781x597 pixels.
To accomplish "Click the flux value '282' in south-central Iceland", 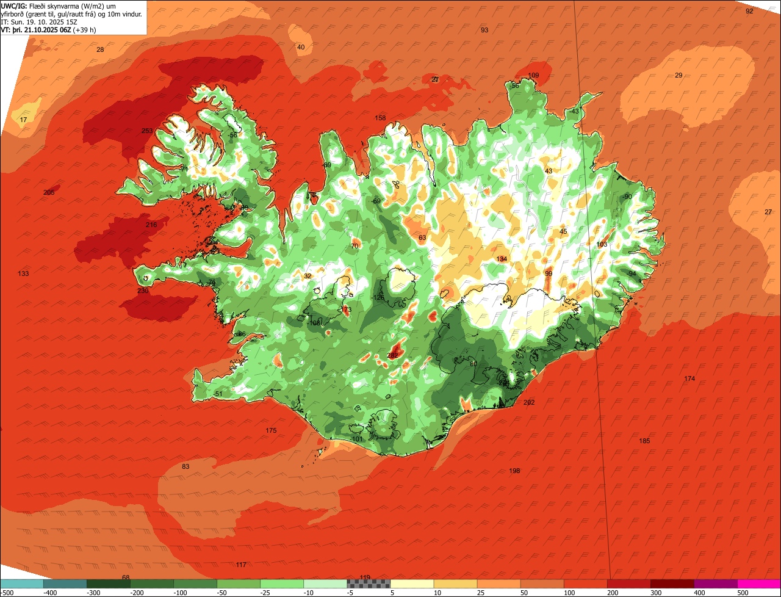I will pyautogui.click(x=392, y=355).
